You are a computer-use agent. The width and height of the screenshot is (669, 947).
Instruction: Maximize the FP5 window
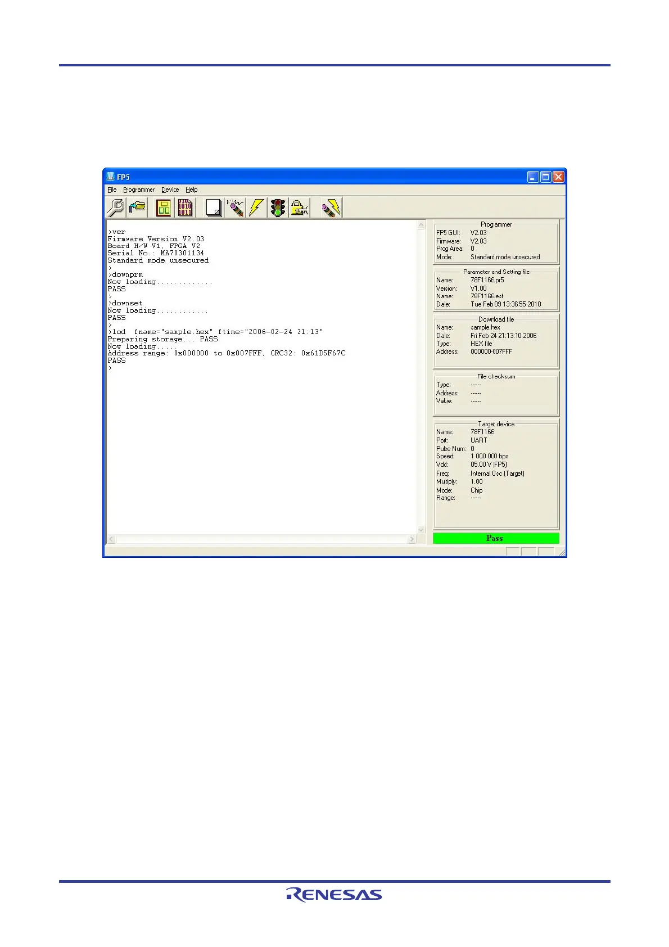coord(545,177)
